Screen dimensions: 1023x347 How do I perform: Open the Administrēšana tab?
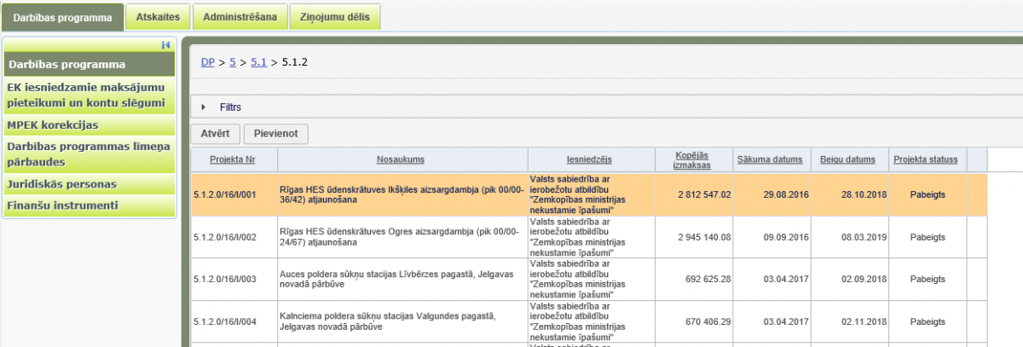239,17
